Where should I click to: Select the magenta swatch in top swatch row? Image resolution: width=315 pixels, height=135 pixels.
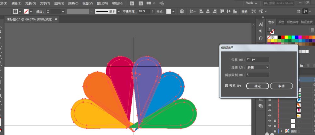[x=300, y=37]
